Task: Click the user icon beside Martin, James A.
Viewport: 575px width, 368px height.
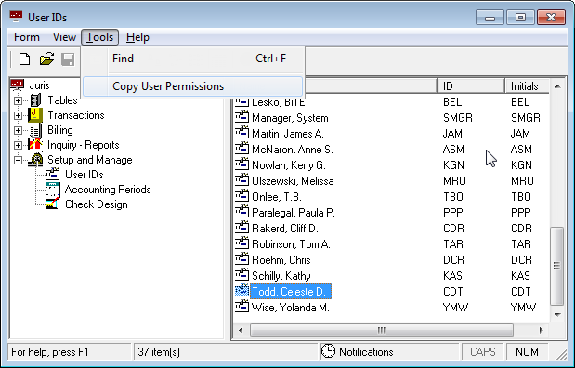Action: (242, 133)
